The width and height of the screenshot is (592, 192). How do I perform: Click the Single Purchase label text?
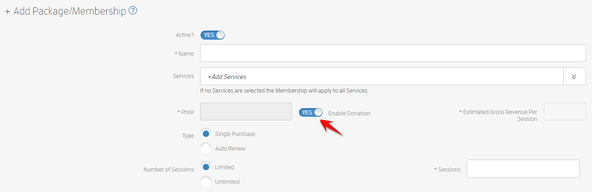(x=235, y=134)
